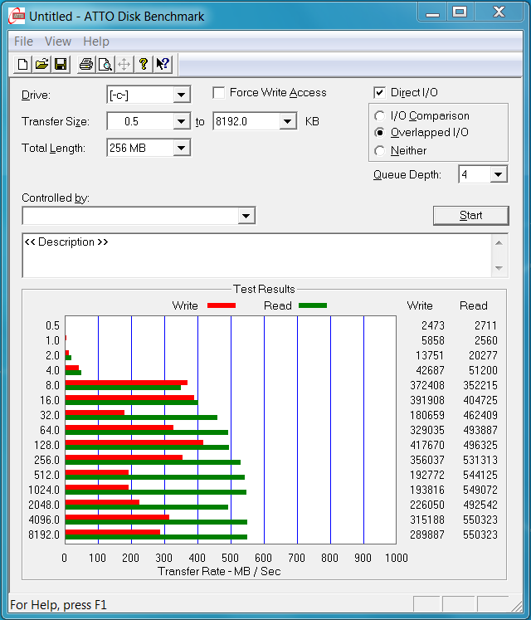Click the green Read legend swatch
Image resolution: width=531 pixels, height=620 pixels.
(x=313, y=305)
